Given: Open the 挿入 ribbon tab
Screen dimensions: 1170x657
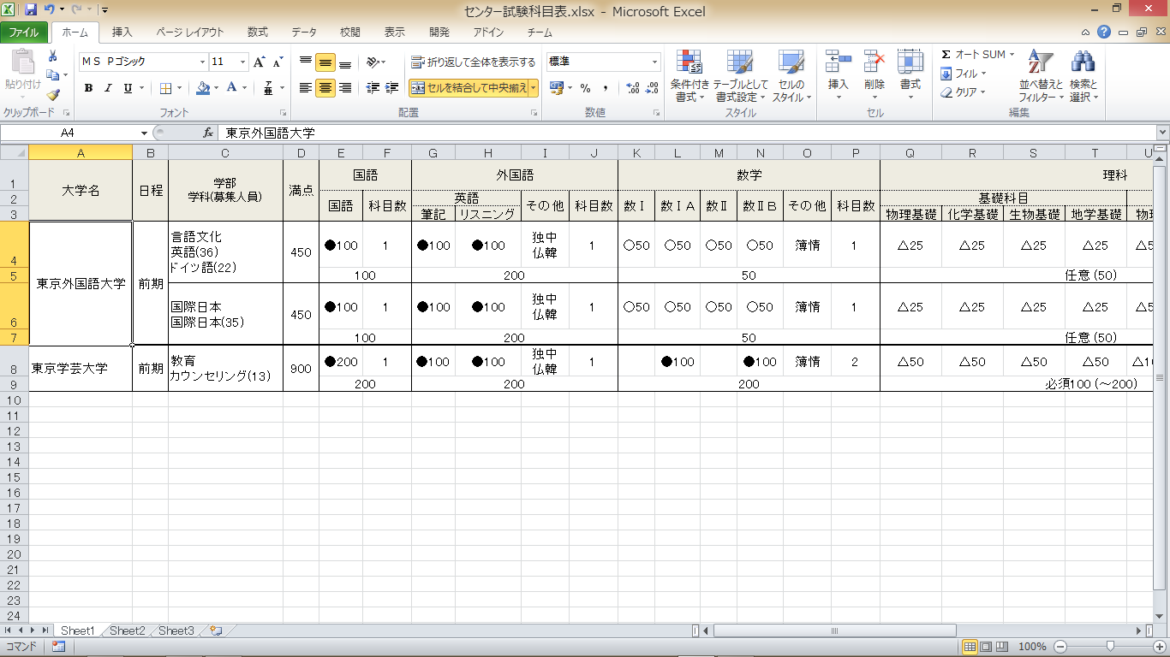Looking at the screenshot, I should 122,33.
